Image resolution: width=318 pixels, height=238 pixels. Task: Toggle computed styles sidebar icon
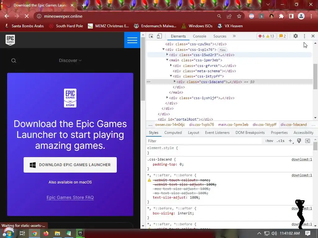click(x=307, y=141)
